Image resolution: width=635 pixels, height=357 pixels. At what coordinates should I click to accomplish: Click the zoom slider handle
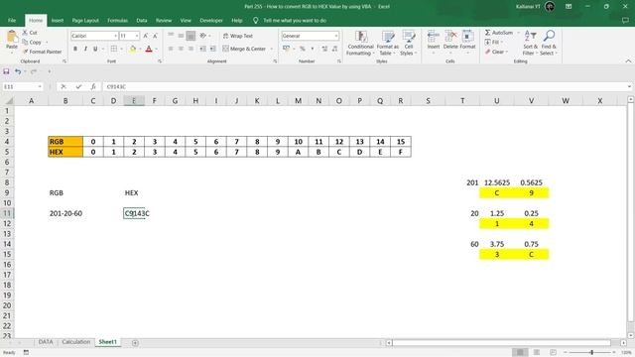click(591, 353)
